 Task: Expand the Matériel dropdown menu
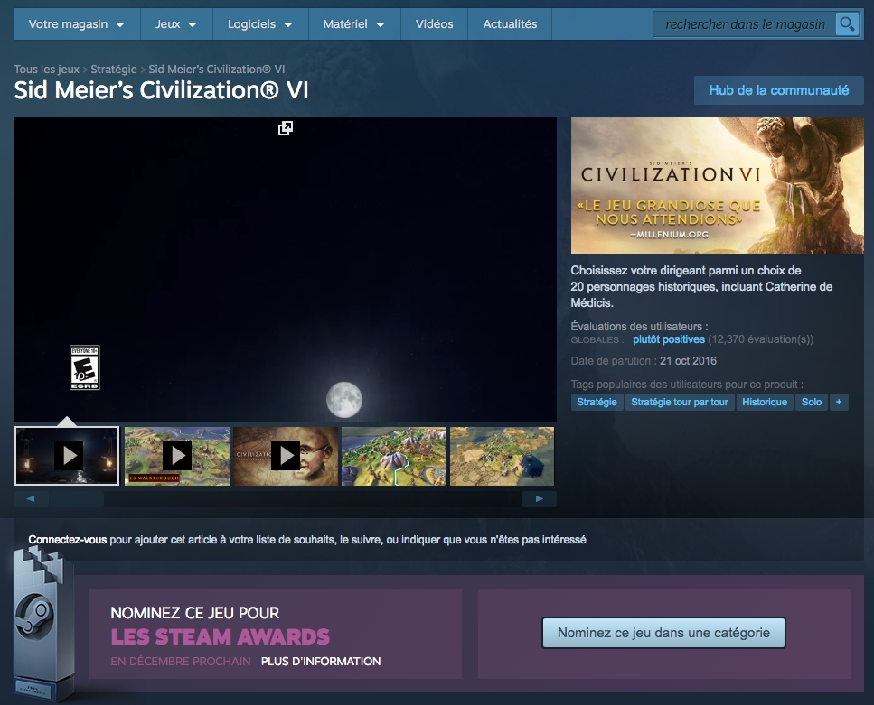354,24
